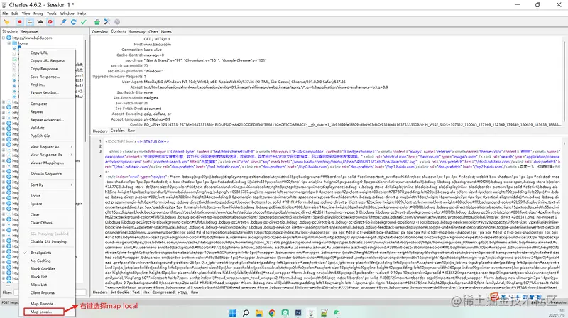Image resolution: width=568 pixels, height=318 pixels.
Task: Switch to the Overview tab
Action: 99,31
